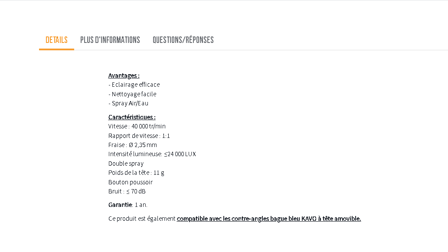Screen dimensions: 448x252
Task: Click the Vitesse 40 000 tr/min line
Action: pyautogui.click(x=137, y=126)
